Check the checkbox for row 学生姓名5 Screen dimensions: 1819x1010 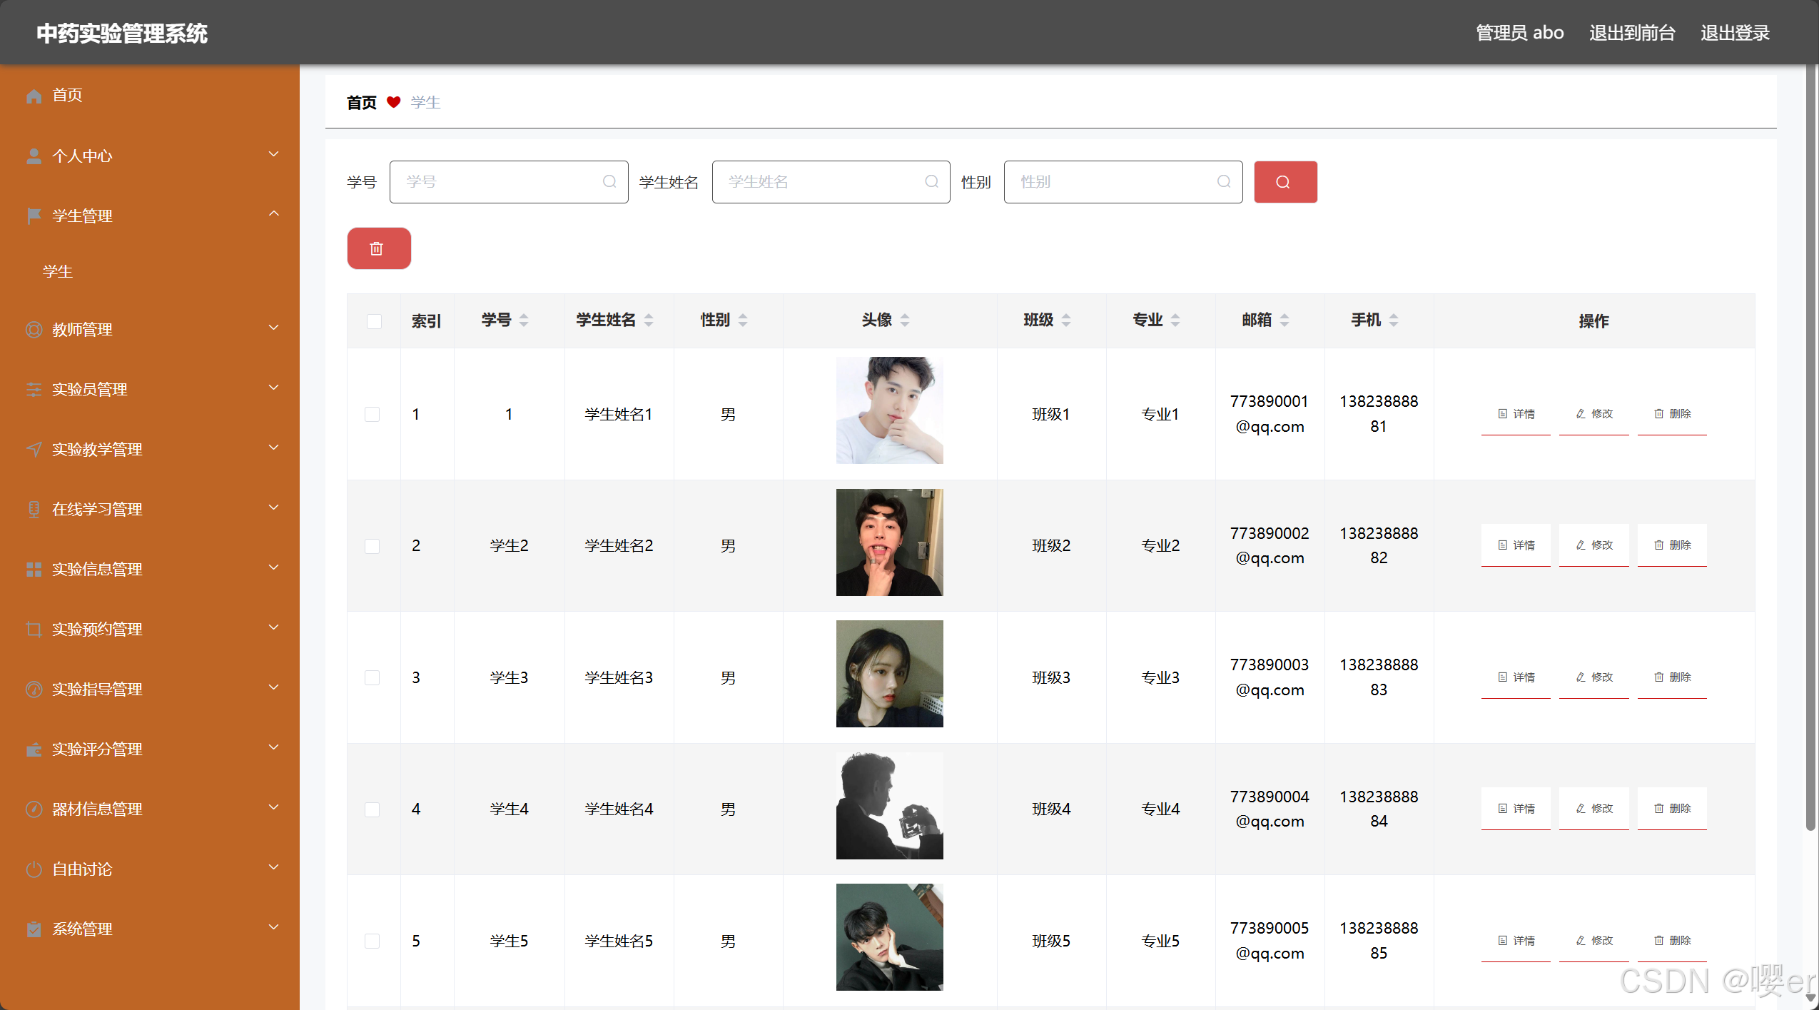372,941
